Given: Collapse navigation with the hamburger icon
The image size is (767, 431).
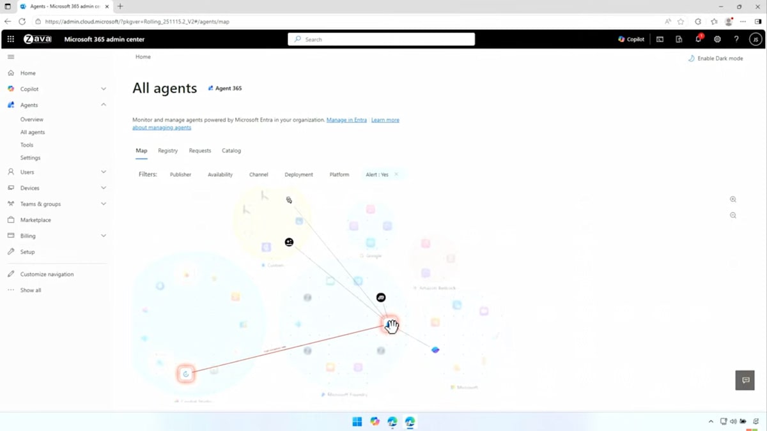Looking at the screenshot, I should click(x=11, y=57).
